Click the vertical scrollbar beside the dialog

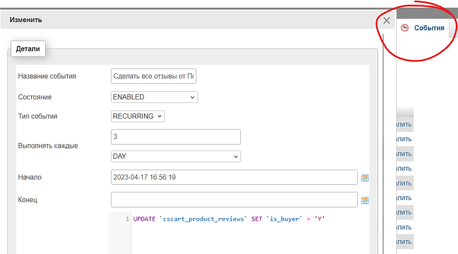383,144
